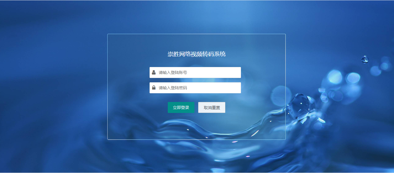Viewport: 394px width, 173px height.
Task: Reset the form via 取消重置 button
Action: pos(212,107)
